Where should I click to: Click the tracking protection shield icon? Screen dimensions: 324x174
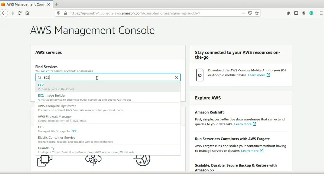tap(58, 13)
